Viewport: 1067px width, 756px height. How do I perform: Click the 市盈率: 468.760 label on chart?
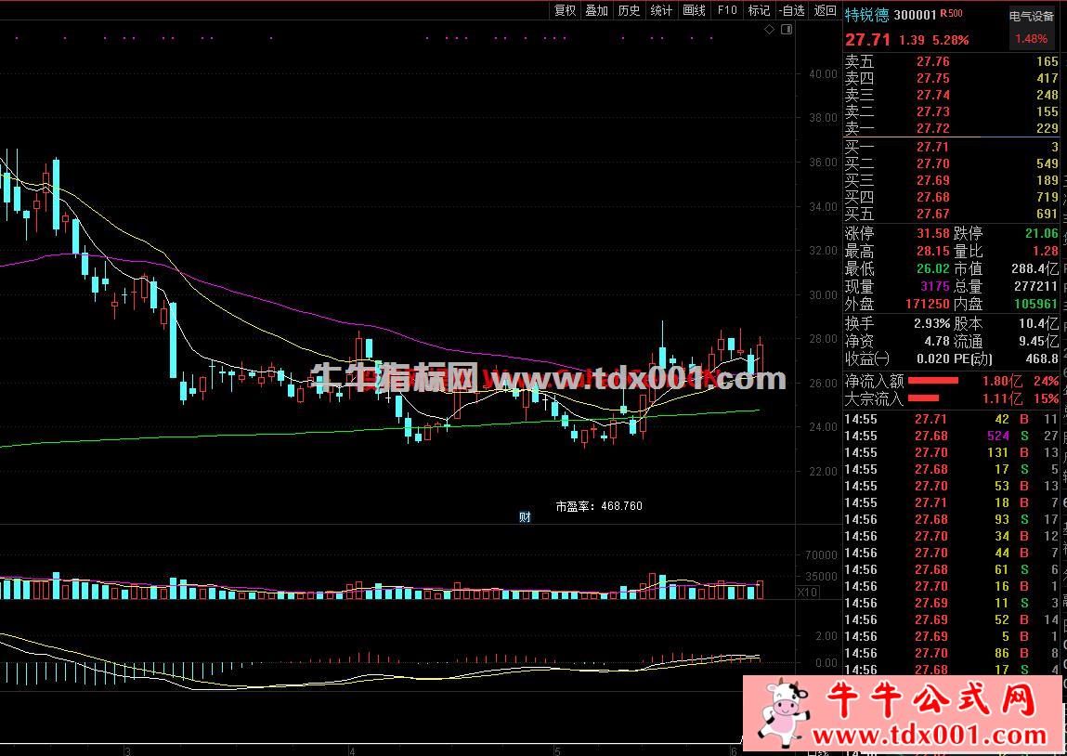[599, 506]
